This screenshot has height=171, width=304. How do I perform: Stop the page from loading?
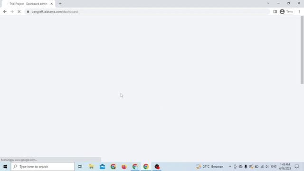pos(19,11)
